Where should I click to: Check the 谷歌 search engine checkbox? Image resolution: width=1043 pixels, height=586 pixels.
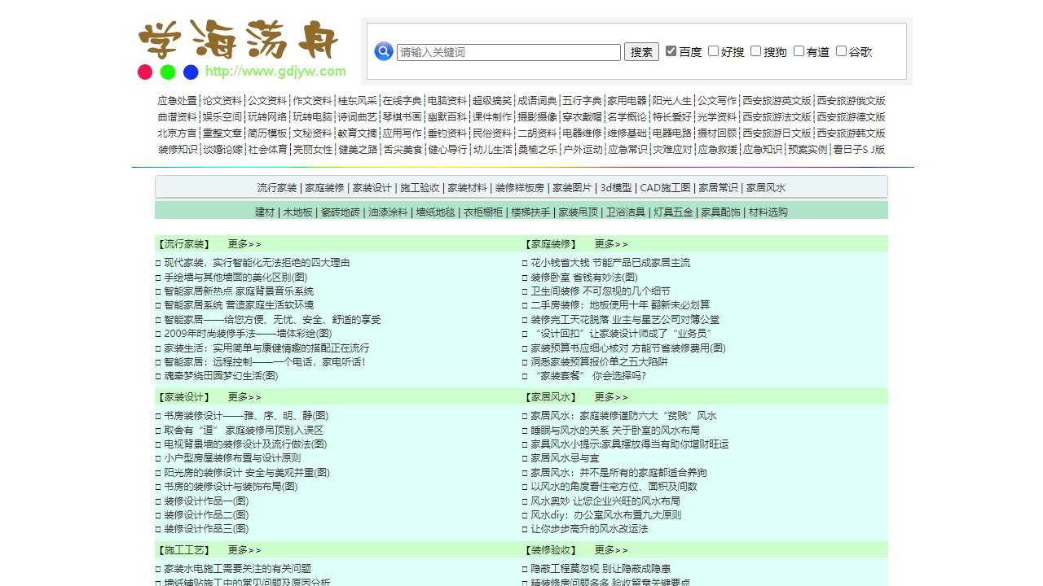pos(841,51)
